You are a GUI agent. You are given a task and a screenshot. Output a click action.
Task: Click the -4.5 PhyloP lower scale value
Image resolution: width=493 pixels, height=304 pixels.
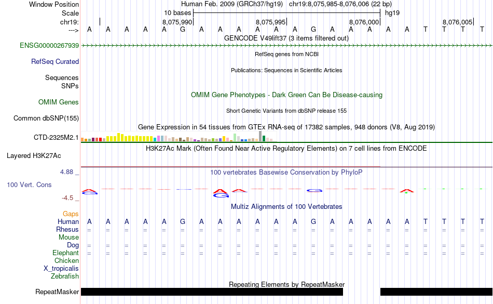point(67,198)
